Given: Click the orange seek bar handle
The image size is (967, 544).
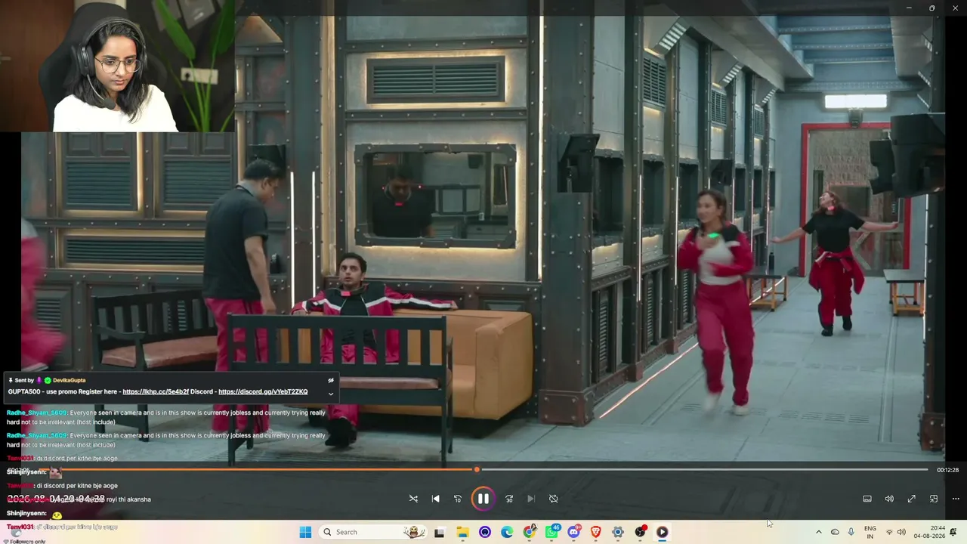Looking at the screenshot, I should coord(477,470).
